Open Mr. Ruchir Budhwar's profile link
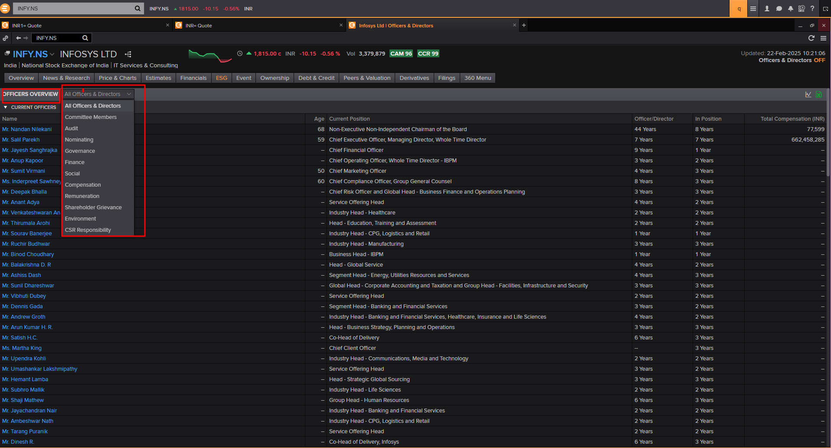The width and height of the screenshot is (831, 448). click(26, 244)
